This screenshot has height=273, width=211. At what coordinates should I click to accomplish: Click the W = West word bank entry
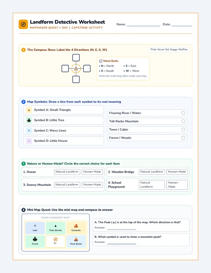coord(131,71)
